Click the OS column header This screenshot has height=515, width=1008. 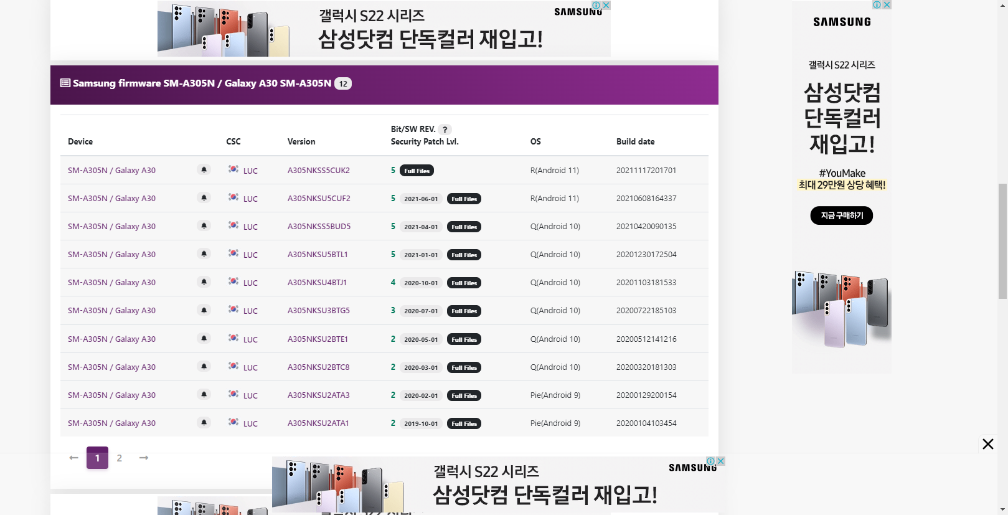(535, 141)
